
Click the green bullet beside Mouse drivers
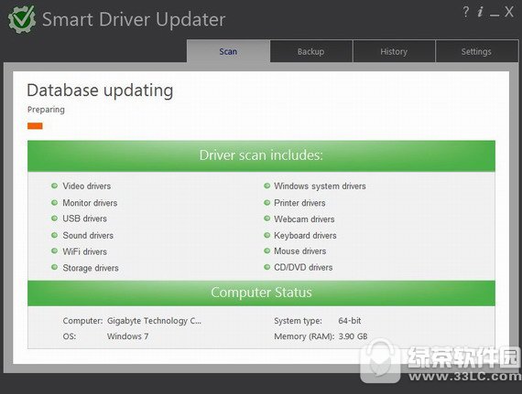point(266,250)
